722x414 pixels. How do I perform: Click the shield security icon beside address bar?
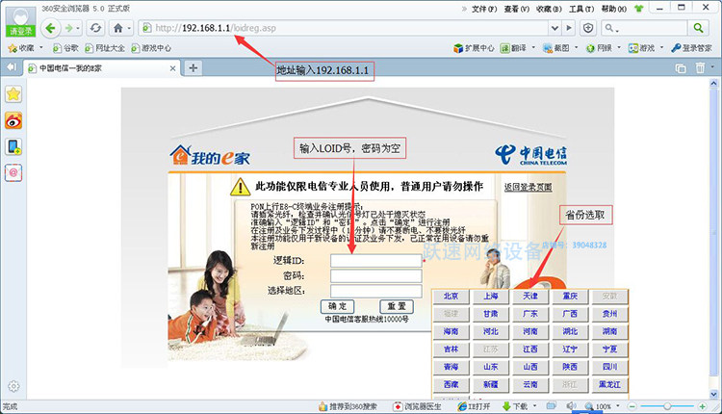tap(588, 28)
